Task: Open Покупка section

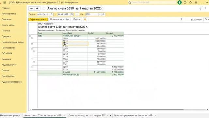Action: pos(6,30)
